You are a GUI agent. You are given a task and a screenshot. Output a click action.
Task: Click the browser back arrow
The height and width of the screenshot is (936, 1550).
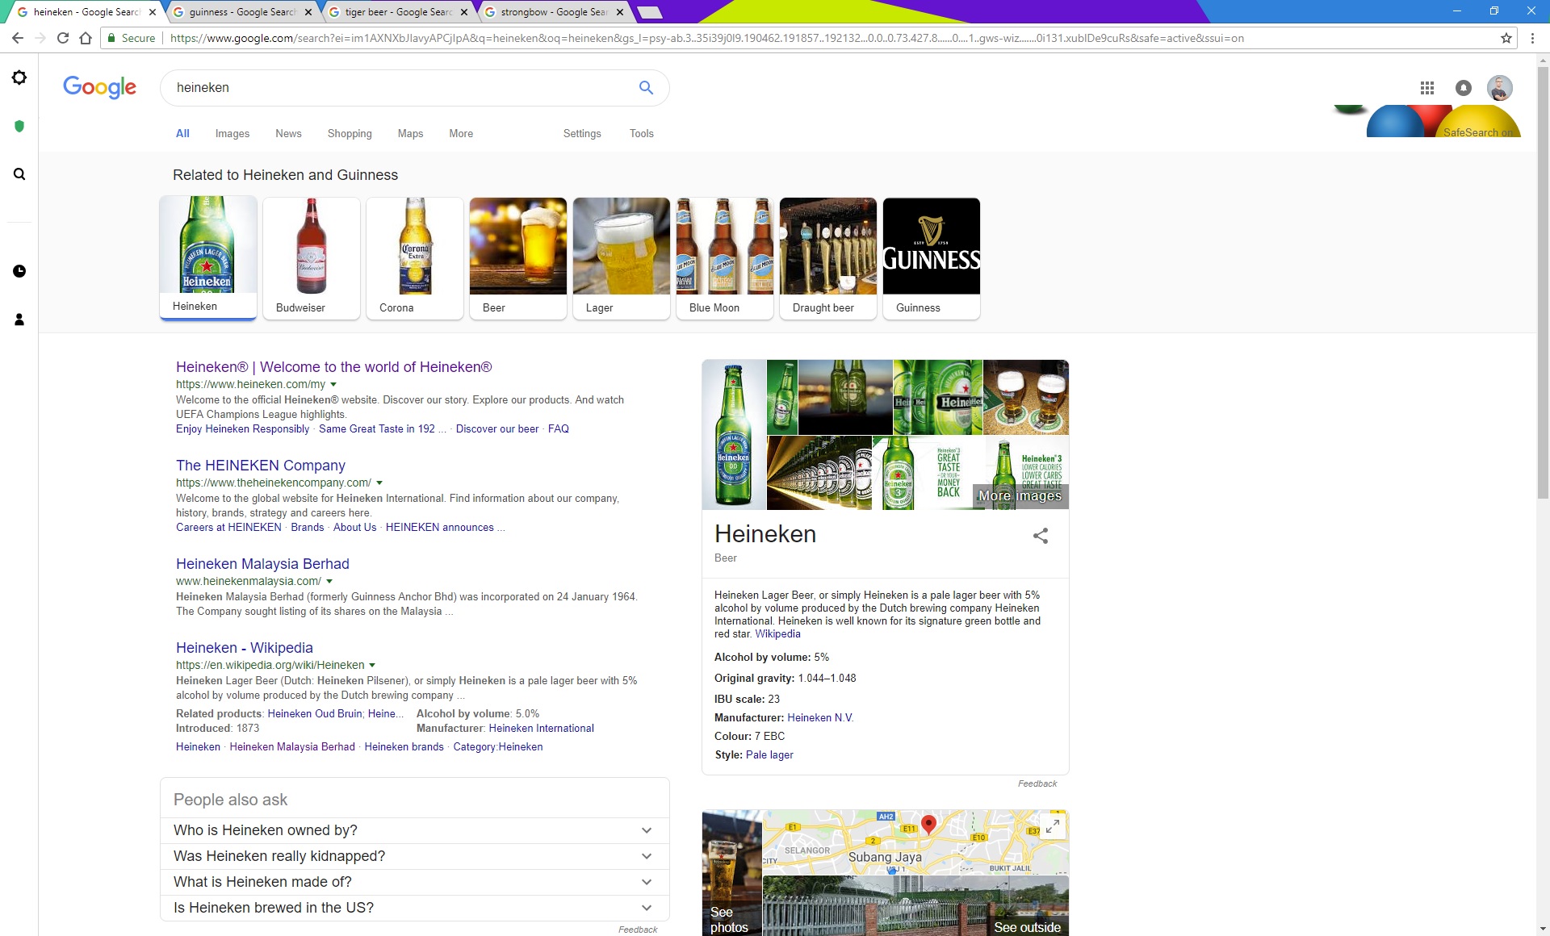(18, 38)
